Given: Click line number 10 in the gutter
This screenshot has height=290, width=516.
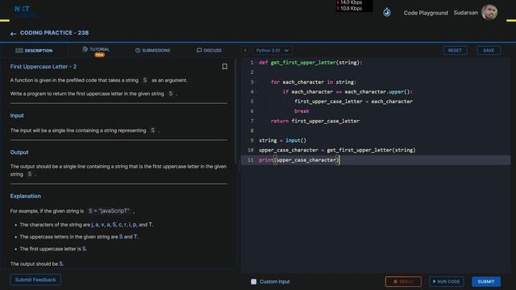Looking at the screenshot, I should (251, 150).
